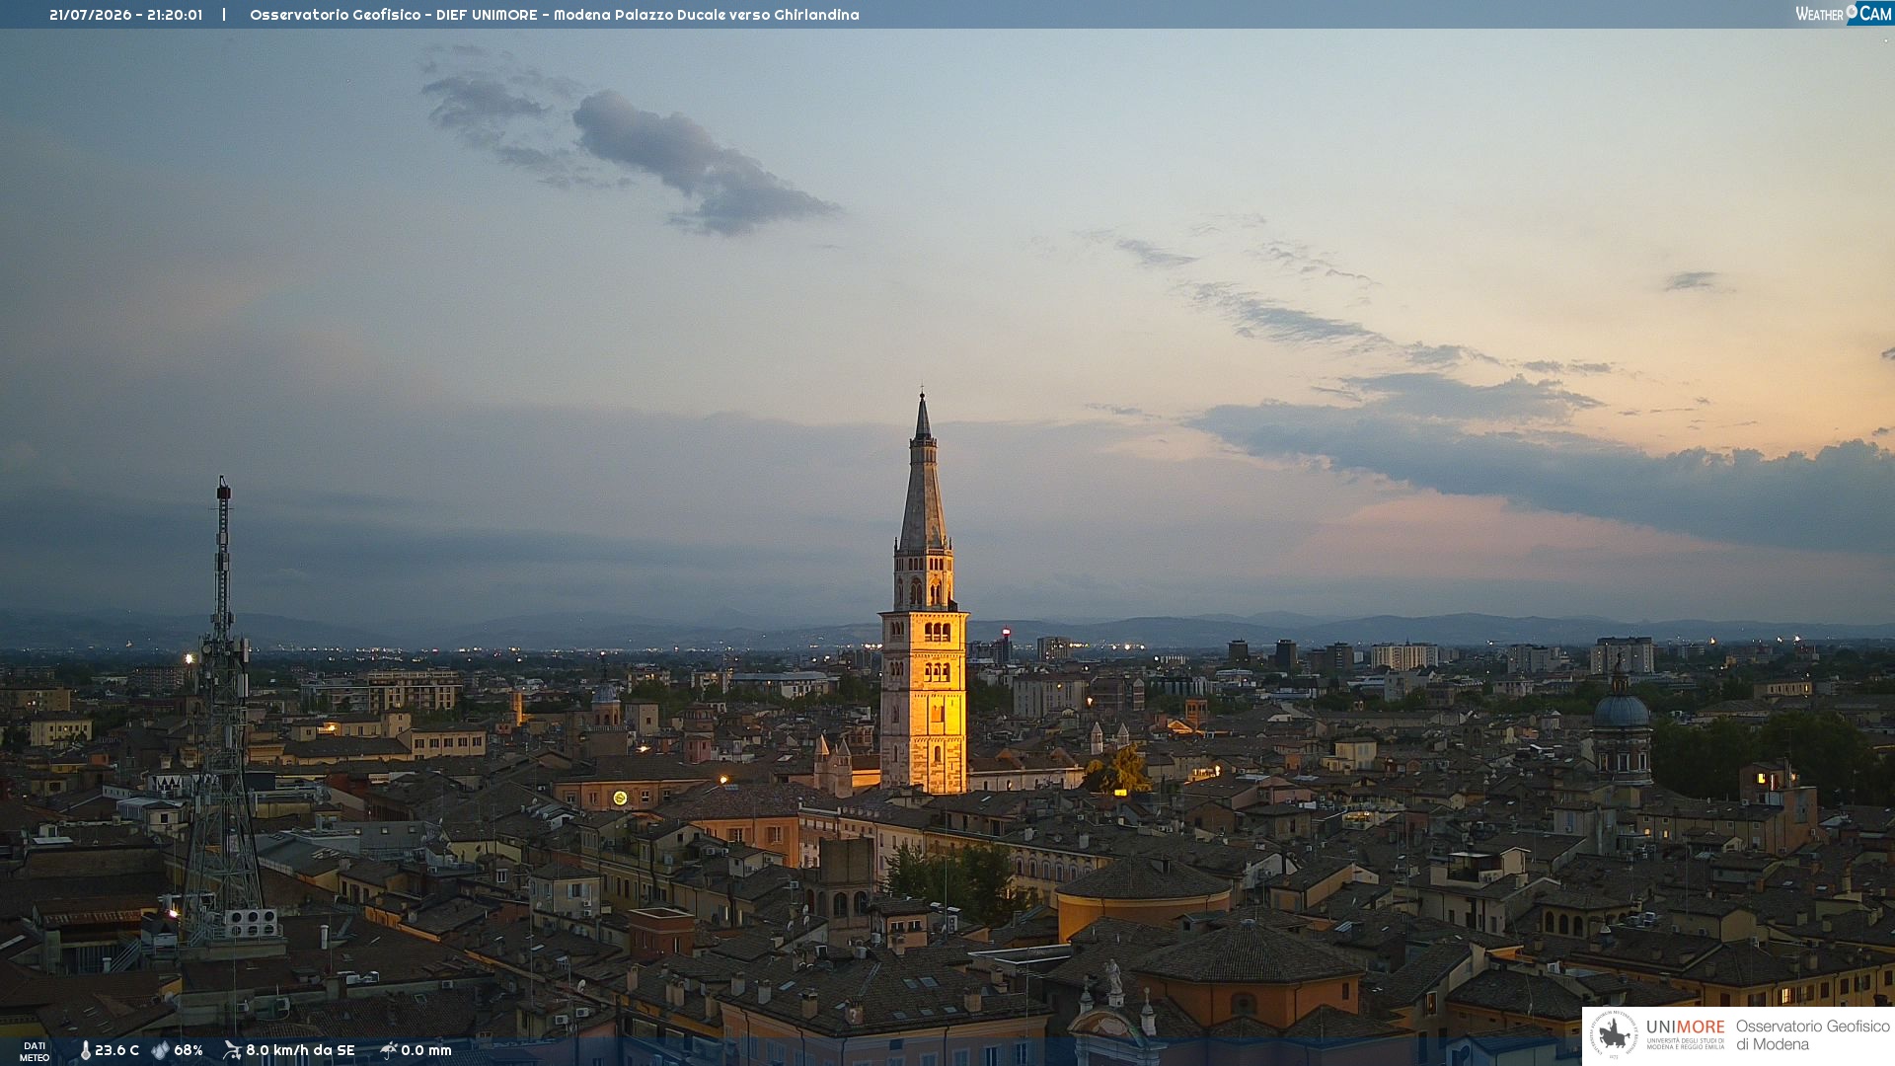The image size is (1895, 1066).
Task: Select wind reading 8.0 km/h da SE
Action: [300, 1051]
